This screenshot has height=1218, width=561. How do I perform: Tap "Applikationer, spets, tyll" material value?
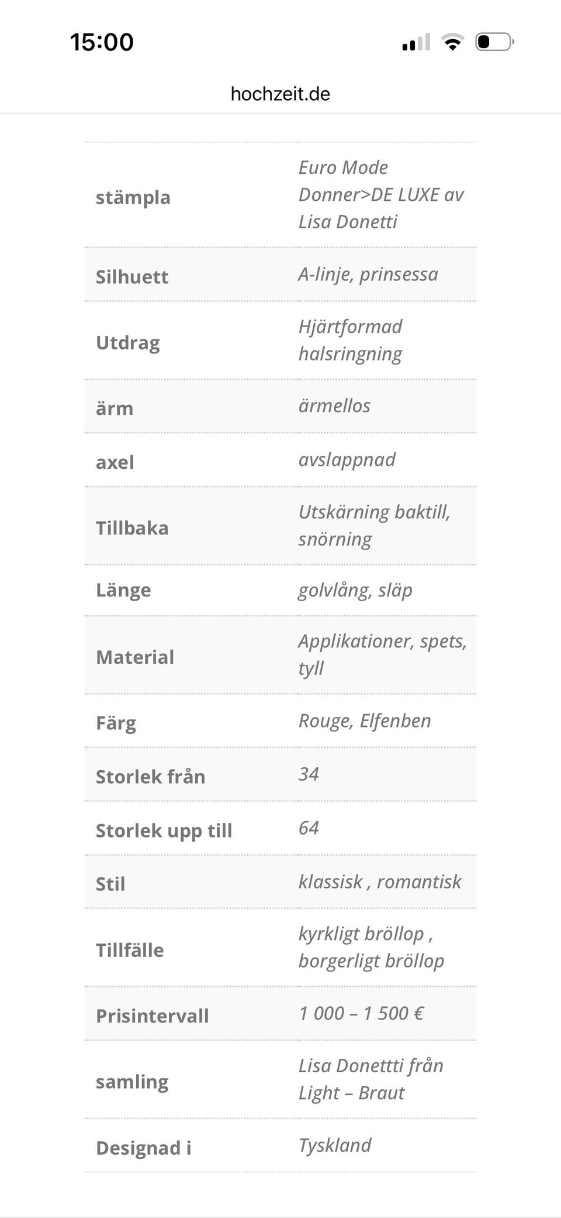pyautogui.click(x=382, y=654)
